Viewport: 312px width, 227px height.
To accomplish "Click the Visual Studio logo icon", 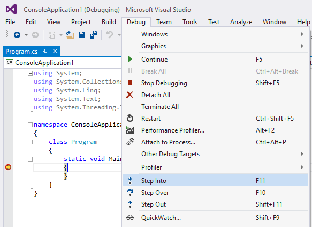I will pyautogui.click(x=12, y=9).
